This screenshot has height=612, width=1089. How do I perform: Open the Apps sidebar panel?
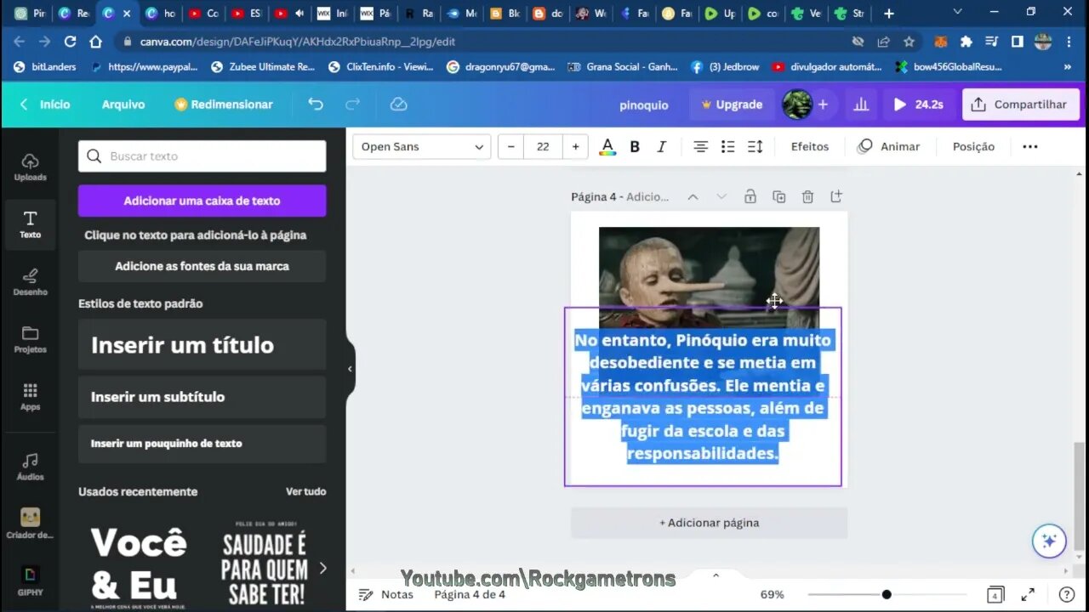[x=30, y=397]
